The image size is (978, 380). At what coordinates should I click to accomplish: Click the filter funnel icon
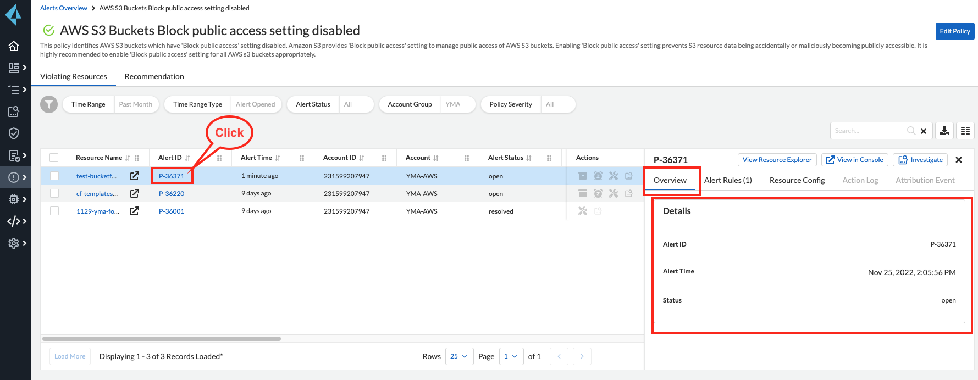49,104
